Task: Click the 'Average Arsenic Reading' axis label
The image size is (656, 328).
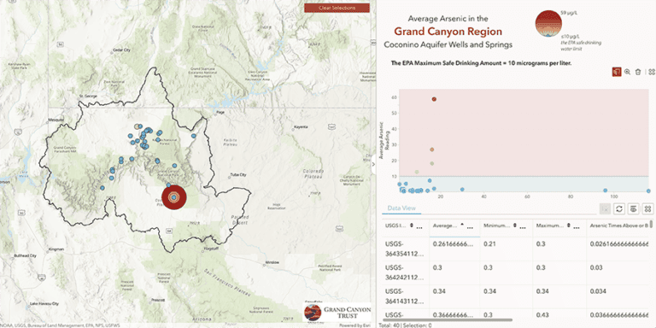Action: coord(384,141)
